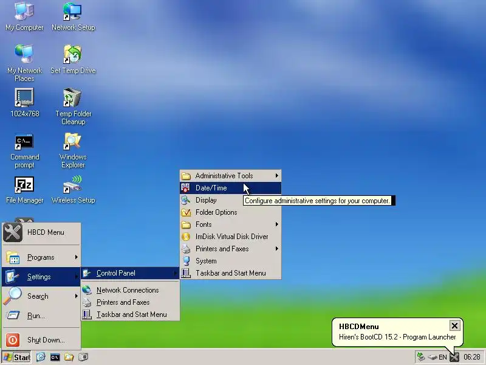Click the drive tray icon beside EN
This screenshot has height=365, width=486.
433,358
